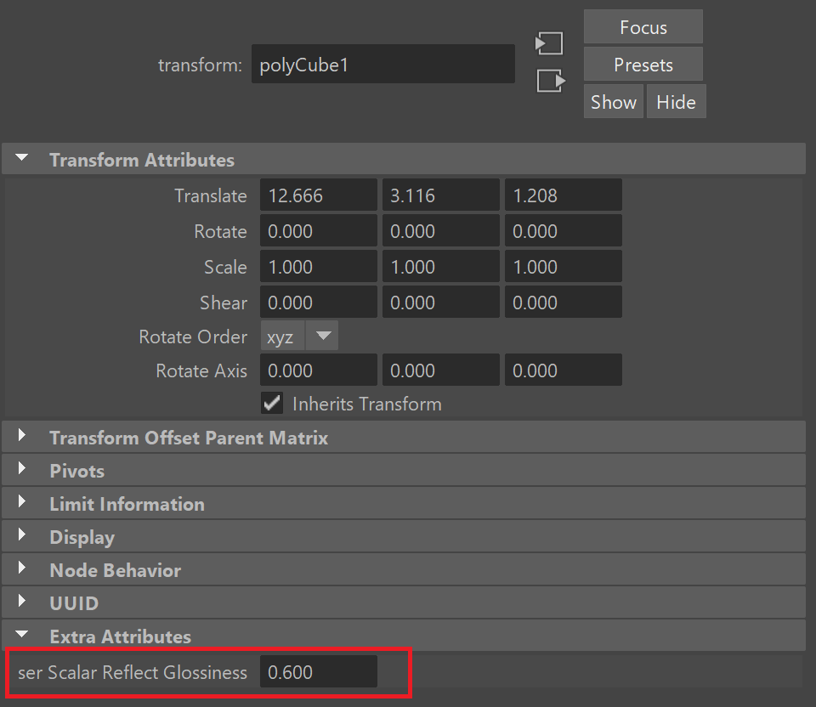
Task: Click the transform: label text
Action: coord(200,65)
